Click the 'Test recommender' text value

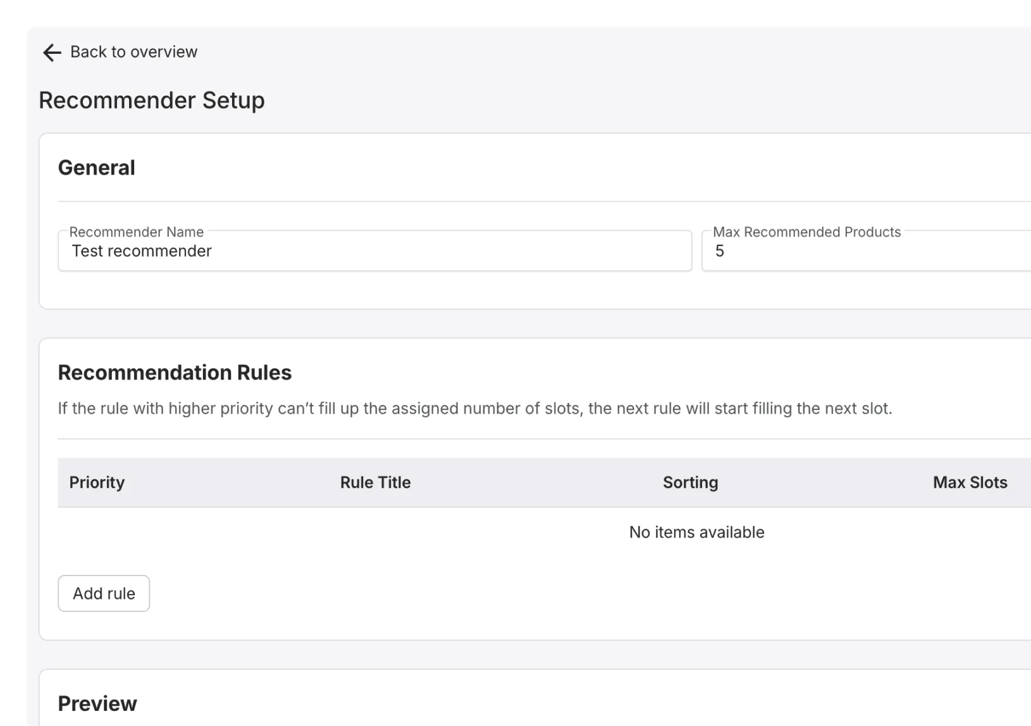pyautogui.click(x=142, y=251)
